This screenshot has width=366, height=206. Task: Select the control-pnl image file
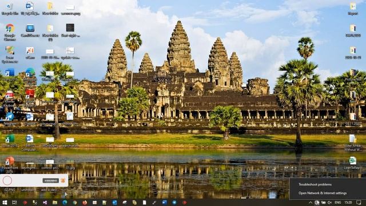pyautogui.click(x=50, y=164)
